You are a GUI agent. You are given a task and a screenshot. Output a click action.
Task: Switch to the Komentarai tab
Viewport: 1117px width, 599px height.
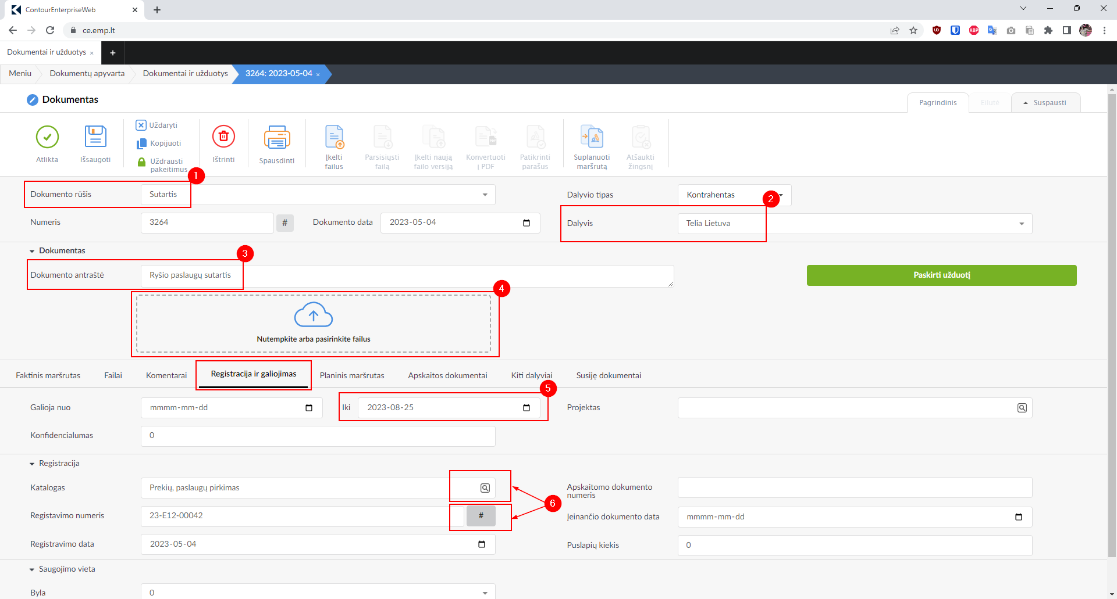tap(166, 375)
